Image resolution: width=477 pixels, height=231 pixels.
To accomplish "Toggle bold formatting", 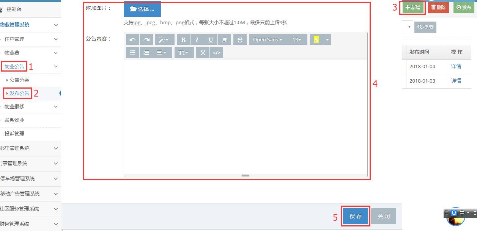I will pos(183,40).
